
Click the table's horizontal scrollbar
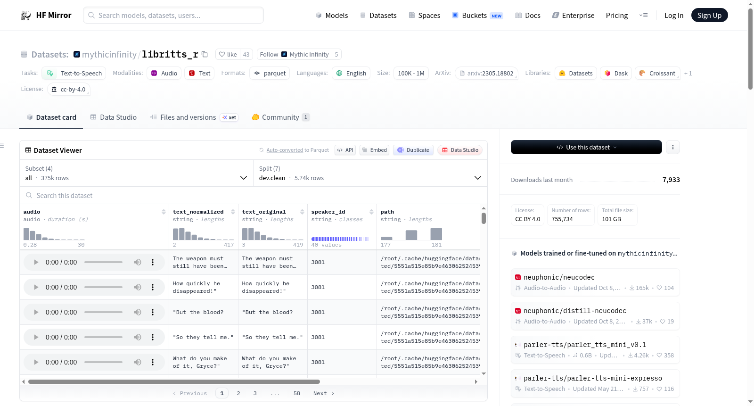coord(174,381)
